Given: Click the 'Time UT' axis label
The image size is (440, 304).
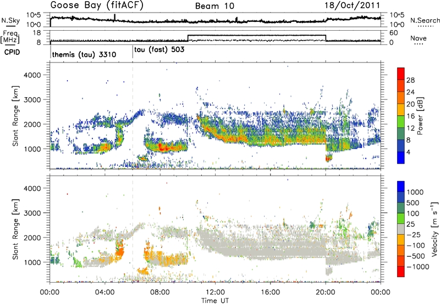Looking at the screenshot, I should tap(215, 301).
